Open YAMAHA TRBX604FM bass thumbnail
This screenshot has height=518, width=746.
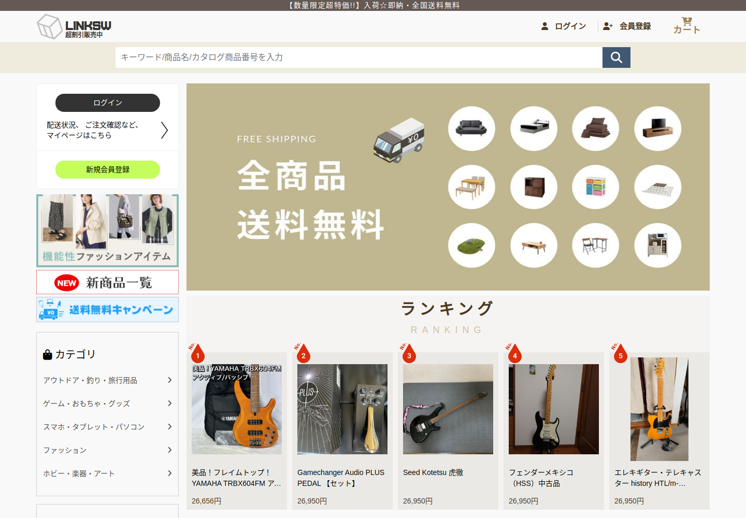point(237,409)
